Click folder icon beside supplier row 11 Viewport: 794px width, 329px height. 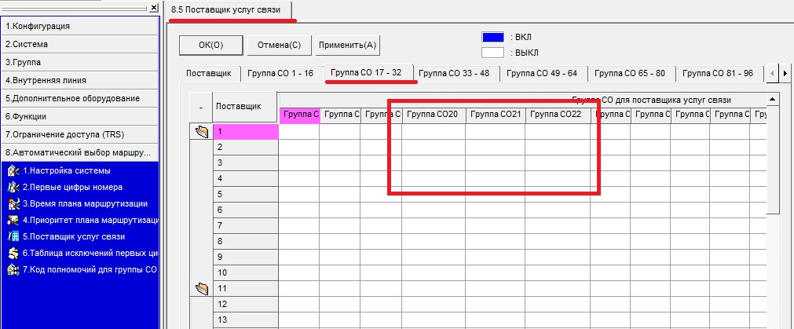pos(202,289)
